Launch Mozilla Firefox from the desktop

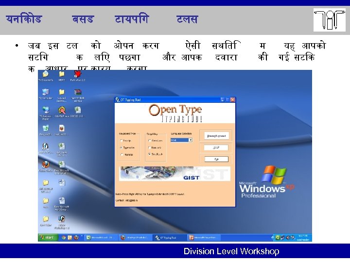(46, 166)
